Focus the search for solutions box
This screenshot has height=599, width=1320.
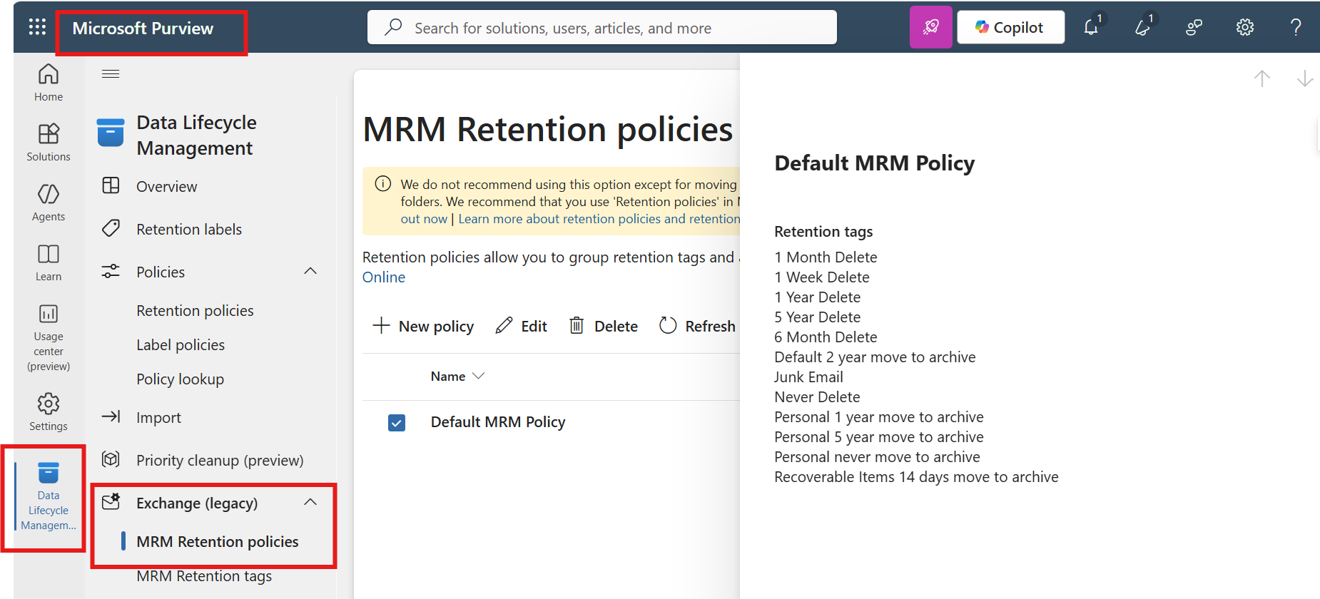click(x=601, y=28)
